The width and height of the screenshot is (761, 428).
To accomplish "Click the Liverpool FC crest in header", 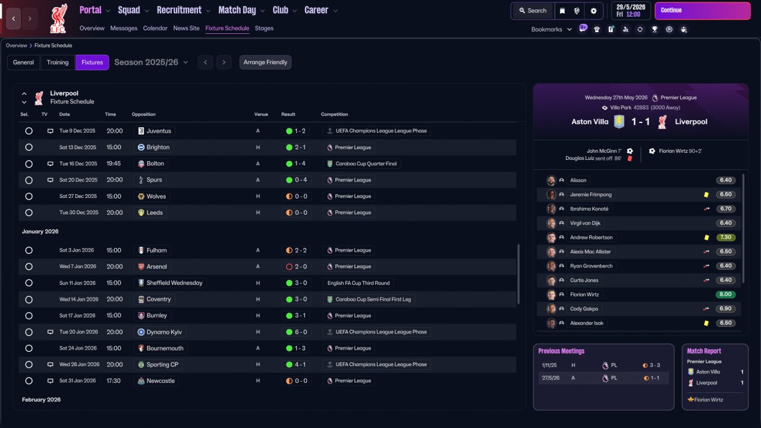I will tap(58, 18).
